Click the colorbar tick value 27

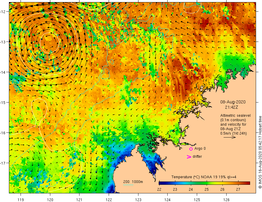coord(238,189)
